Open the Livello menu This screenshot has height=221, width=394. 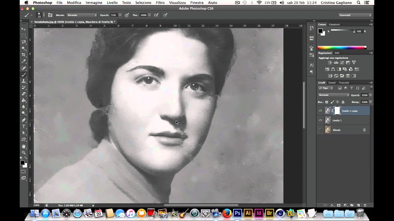point(112,2)
